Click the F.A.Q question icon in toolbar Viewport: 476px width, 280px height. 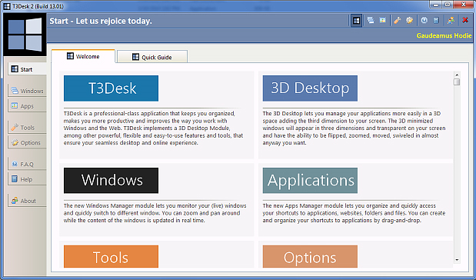(x=424, y=20)
